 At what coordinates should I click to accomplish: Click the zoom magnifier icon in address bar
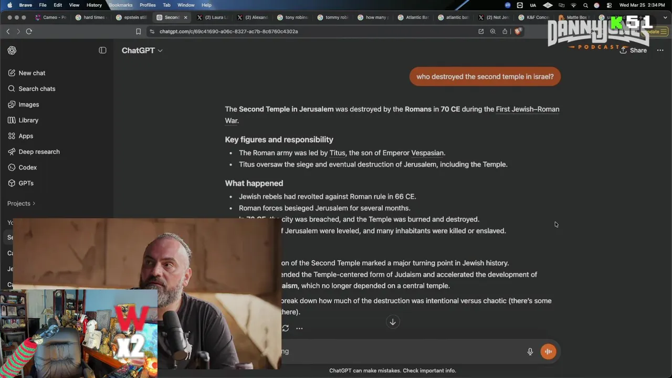(x=492, y=31)
